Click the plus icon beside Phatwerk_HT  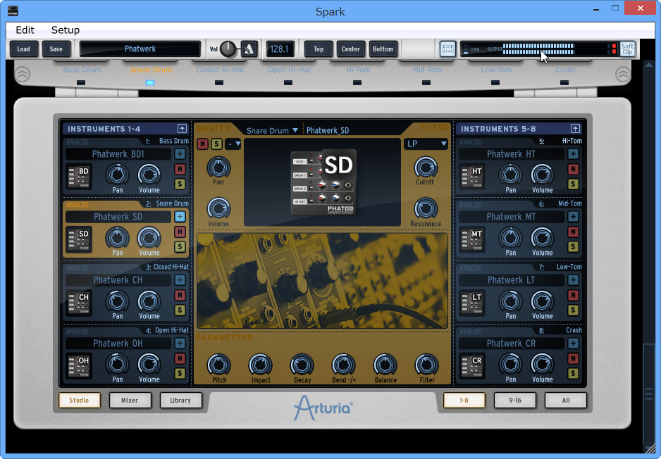click(573, 153)
